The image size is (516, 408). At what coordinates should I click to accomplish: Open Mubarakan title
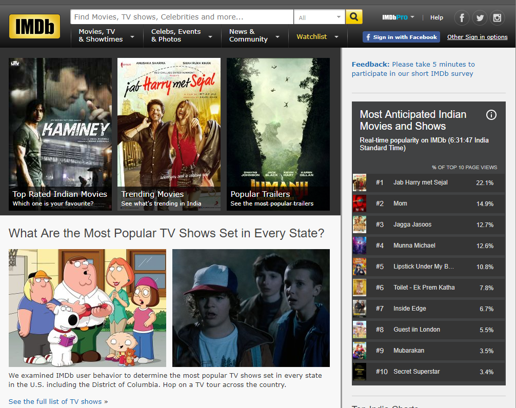[x=409, y=351]
